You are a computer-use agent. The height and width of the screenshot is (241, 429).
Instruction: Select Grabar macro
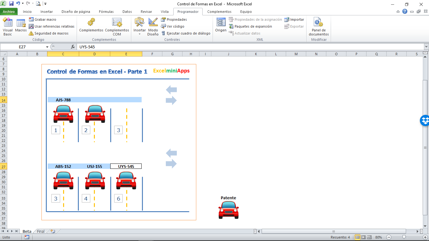43,19
